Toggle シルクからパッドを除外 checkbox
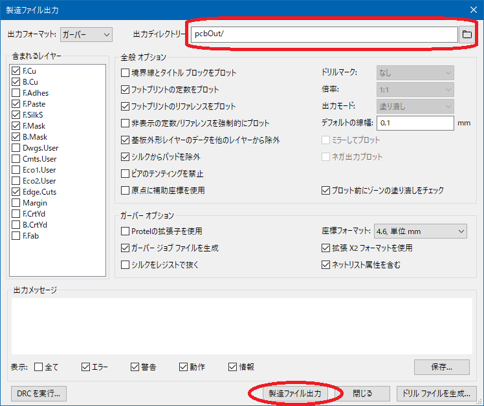The height and width of the screenshot is (406, 484). [126, 156]
